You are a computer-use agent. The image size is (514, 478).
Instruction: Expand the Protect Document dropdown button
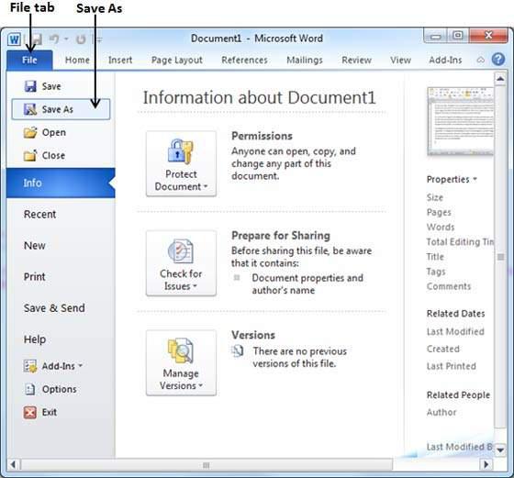point(181,164)
